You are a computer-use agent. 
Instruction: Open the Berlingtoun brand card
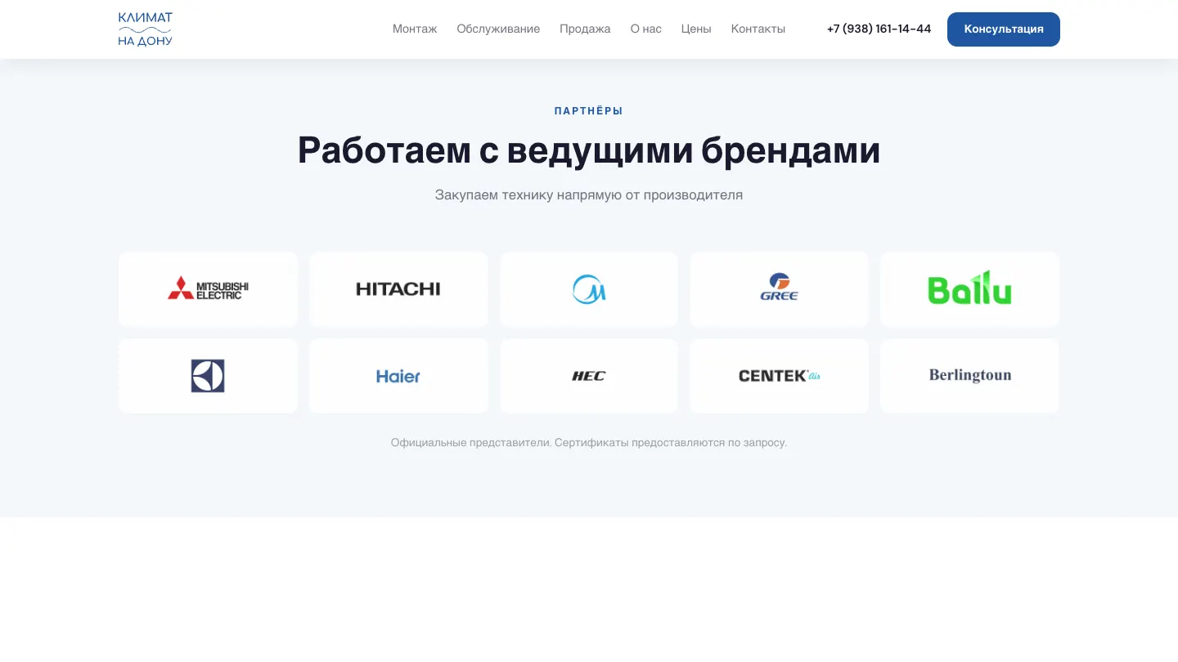969,376
